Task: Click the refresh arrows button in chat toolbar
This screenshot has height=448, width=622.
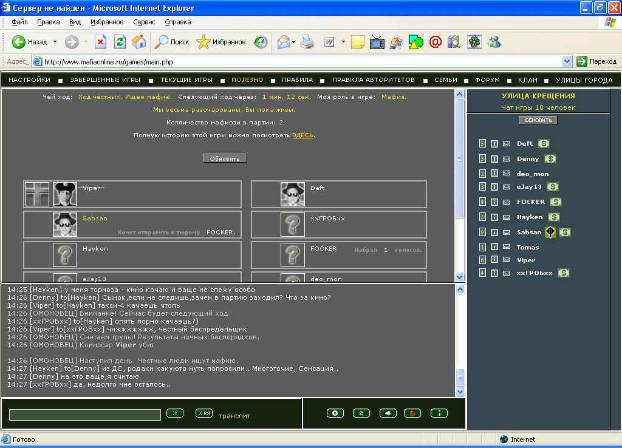Action: (x=361, y=413)
